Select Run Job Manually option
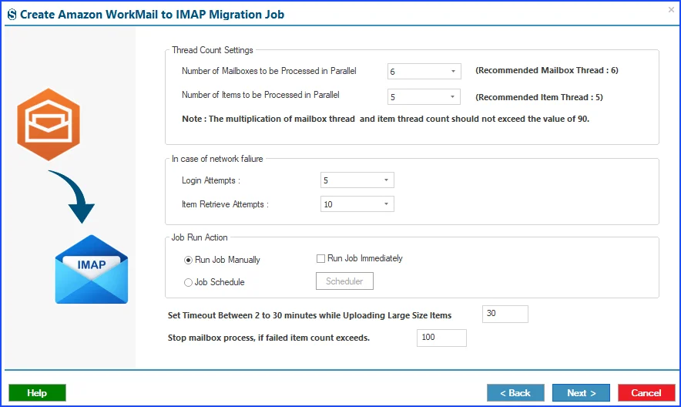 click(188, 260)
